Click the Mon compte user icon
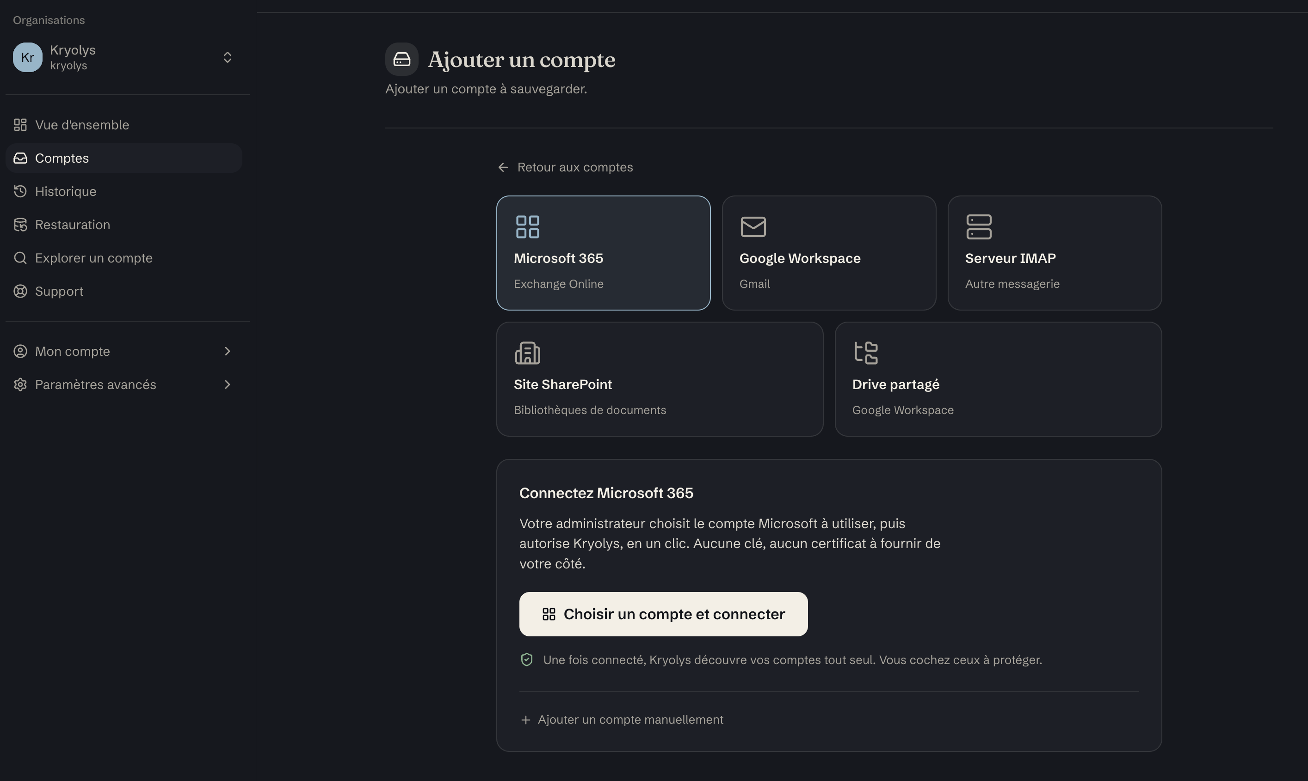This screenshot has height=781, width=1308. pos(20,351)
